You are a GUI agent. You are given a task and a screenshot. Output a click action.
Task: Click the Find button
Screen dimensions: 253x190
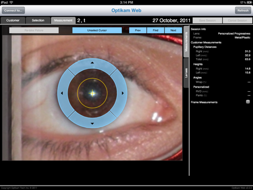tap(155, 30)
